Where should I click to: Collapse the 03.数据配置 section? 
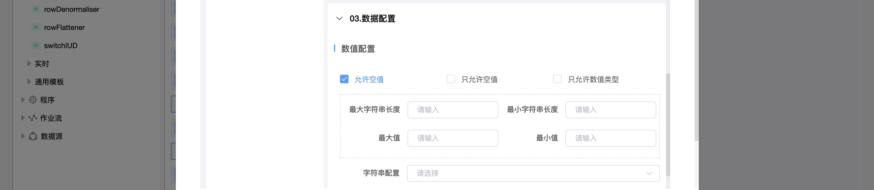pyautogui.click(x=339, y=18)
